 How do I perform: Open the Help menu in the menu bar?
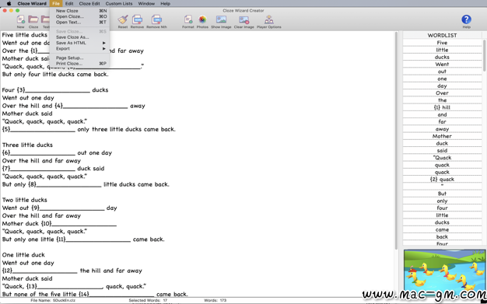[x=165, y=3]
